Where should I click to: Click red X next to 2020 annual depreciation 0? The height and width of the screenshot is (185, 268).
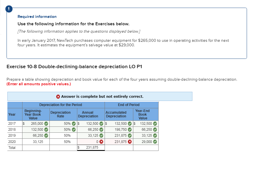[101, 142]
